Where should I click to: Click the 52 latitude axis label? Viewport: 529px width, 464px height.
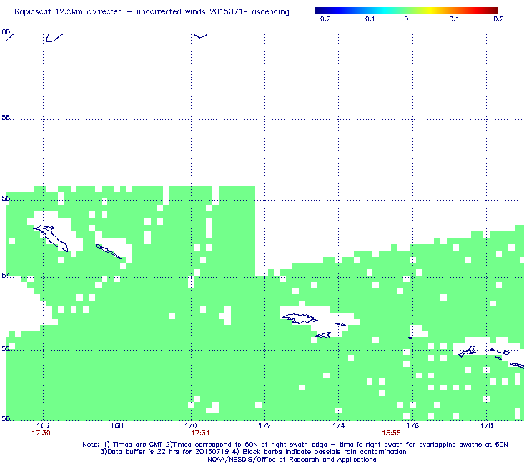pyautogui.click(x=6, y=349)
